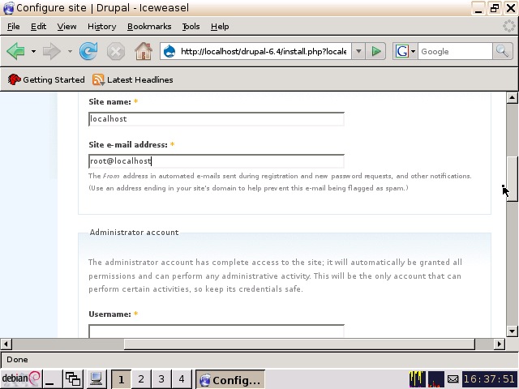Click the green Go button

coord(376,51)
